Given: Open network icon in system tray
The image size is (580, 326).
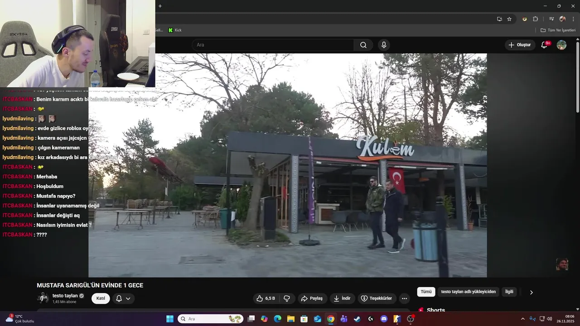Looking at the screenshot, I should coord(541,319).
